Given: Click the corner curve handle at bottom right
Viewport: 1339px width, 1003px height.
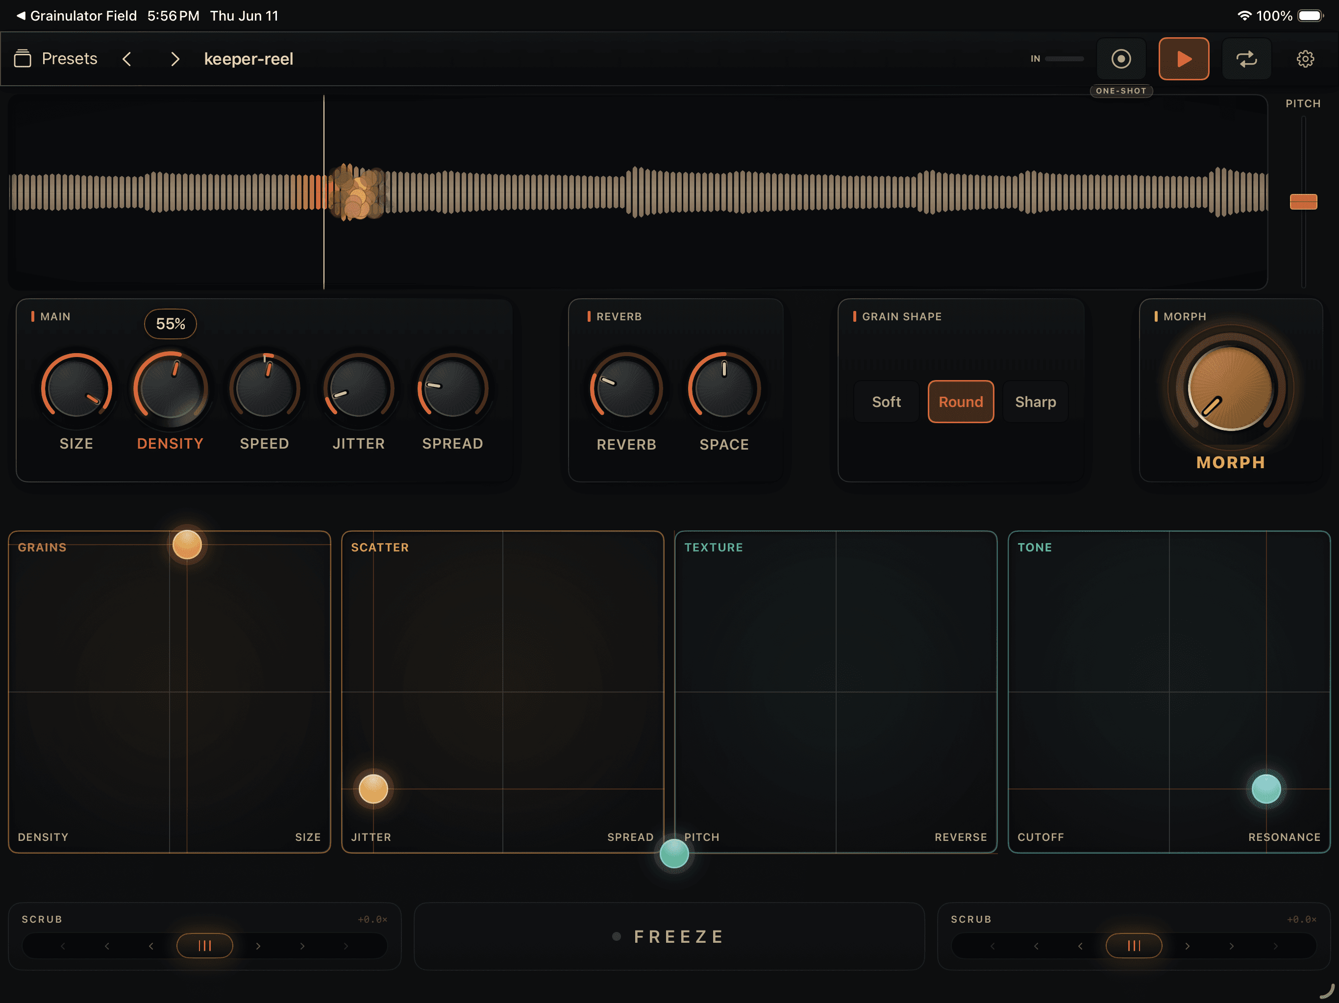Looking at the screenshot, I should click(1327, 992).
